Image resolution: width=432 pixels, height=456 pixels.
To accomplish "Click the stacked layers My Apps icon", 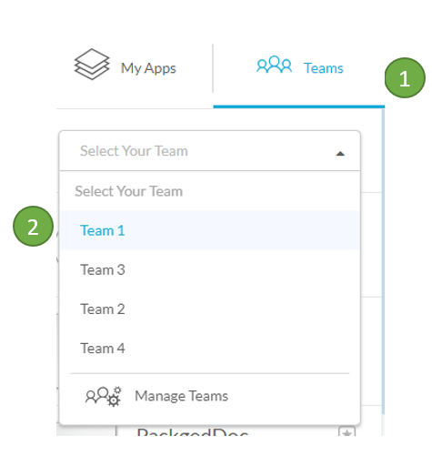I will point(92,65).
